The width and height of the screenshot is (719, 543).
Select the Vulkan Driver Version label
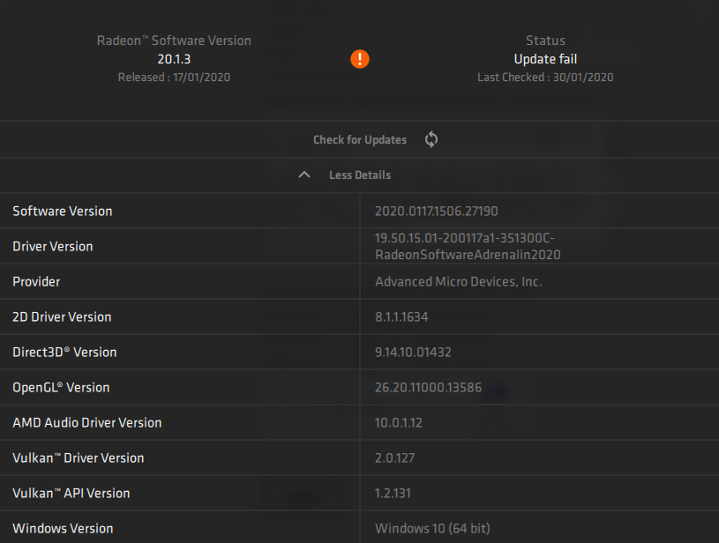click(x=79, y=458)
